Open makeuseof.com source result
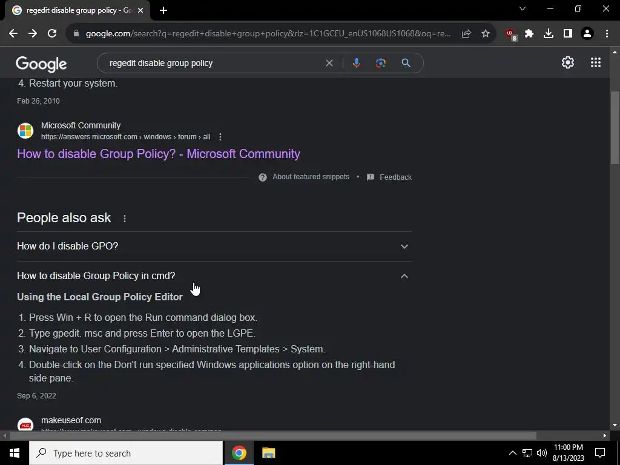Screen dimensions: 620x465 pyautogui.click(x=71, y=420)
